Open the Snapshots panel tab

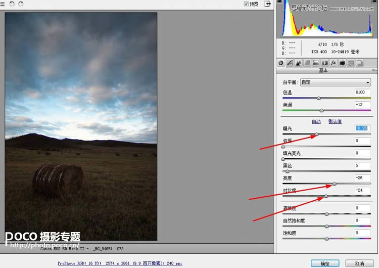coord(359,63)
